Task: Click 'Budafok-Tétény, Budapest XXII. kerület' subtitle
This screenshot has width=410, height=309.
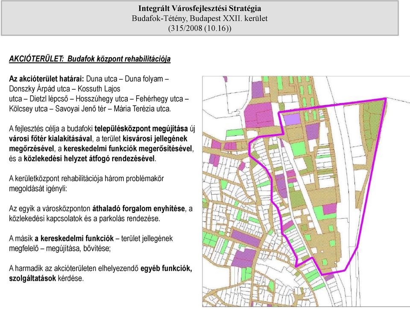Action: pyautogui.click(x=199, y=18)
